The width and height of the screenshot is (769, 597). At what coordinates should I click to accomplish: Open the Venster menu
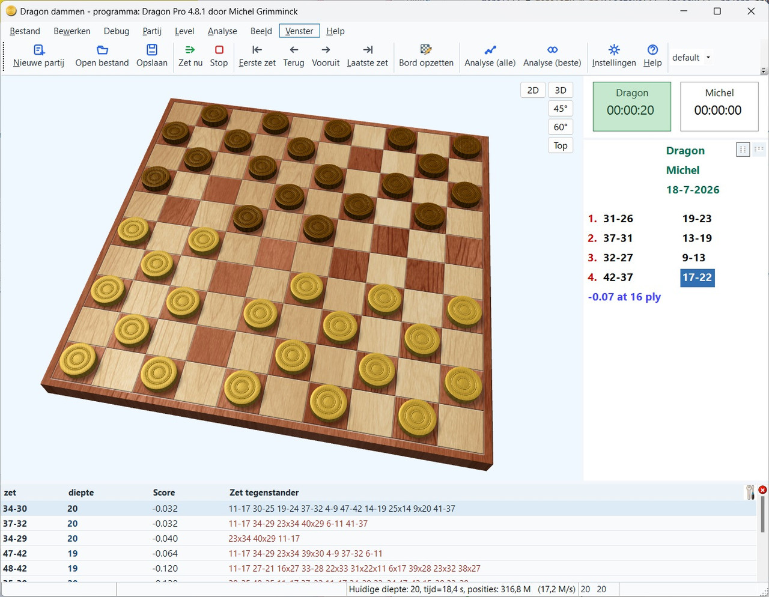point(299,31)
